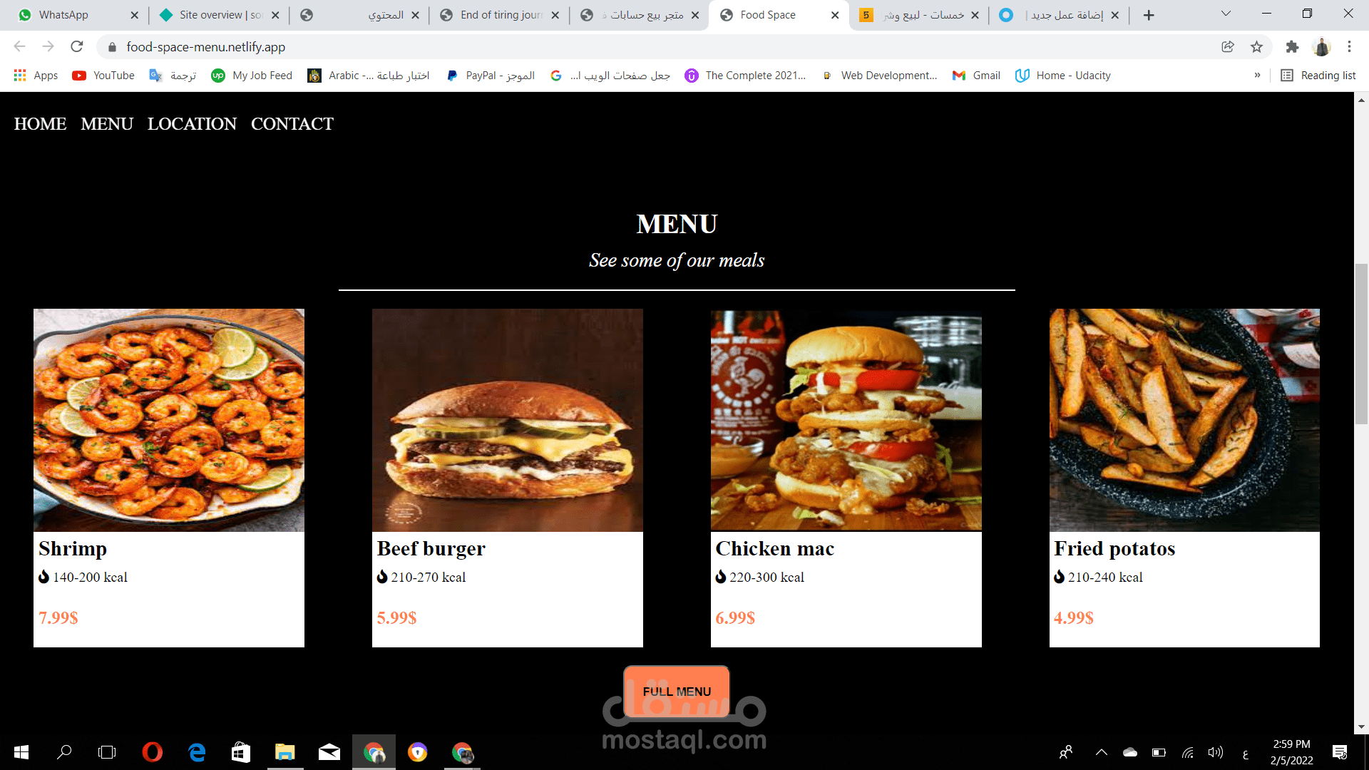Screen dimensions: 1369x770
Task: Click the Shrimp meal card thumbnail
Action: point(168,419)
